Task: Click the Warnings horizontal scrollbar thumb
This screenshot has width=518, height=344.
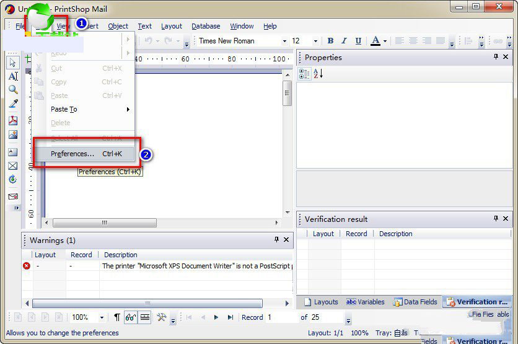Action: (147, 303)
